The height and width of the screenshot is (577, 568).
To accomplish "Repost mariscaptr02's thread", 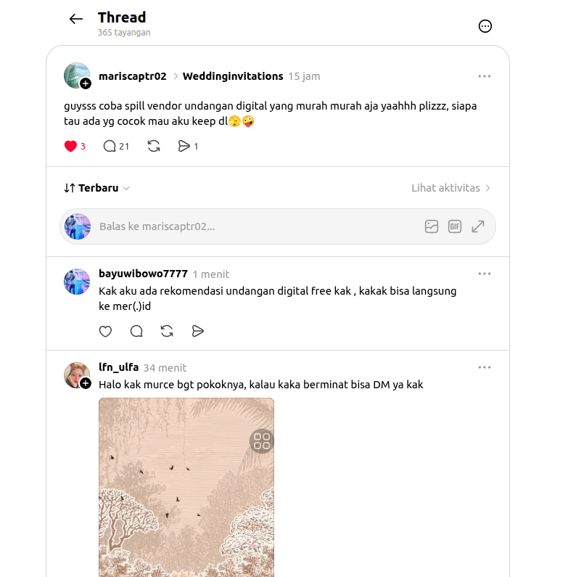I will point(154,147).
